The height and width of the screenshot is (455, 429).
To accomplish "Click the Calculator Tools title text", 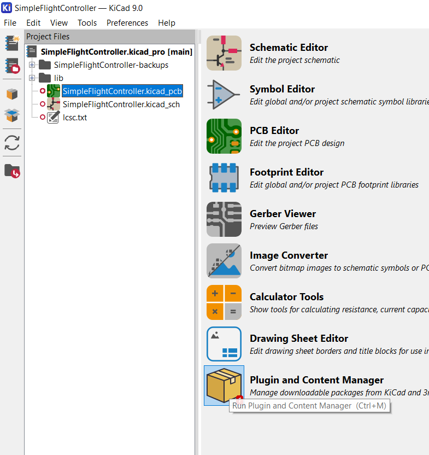I will click(x=286, y=296).
